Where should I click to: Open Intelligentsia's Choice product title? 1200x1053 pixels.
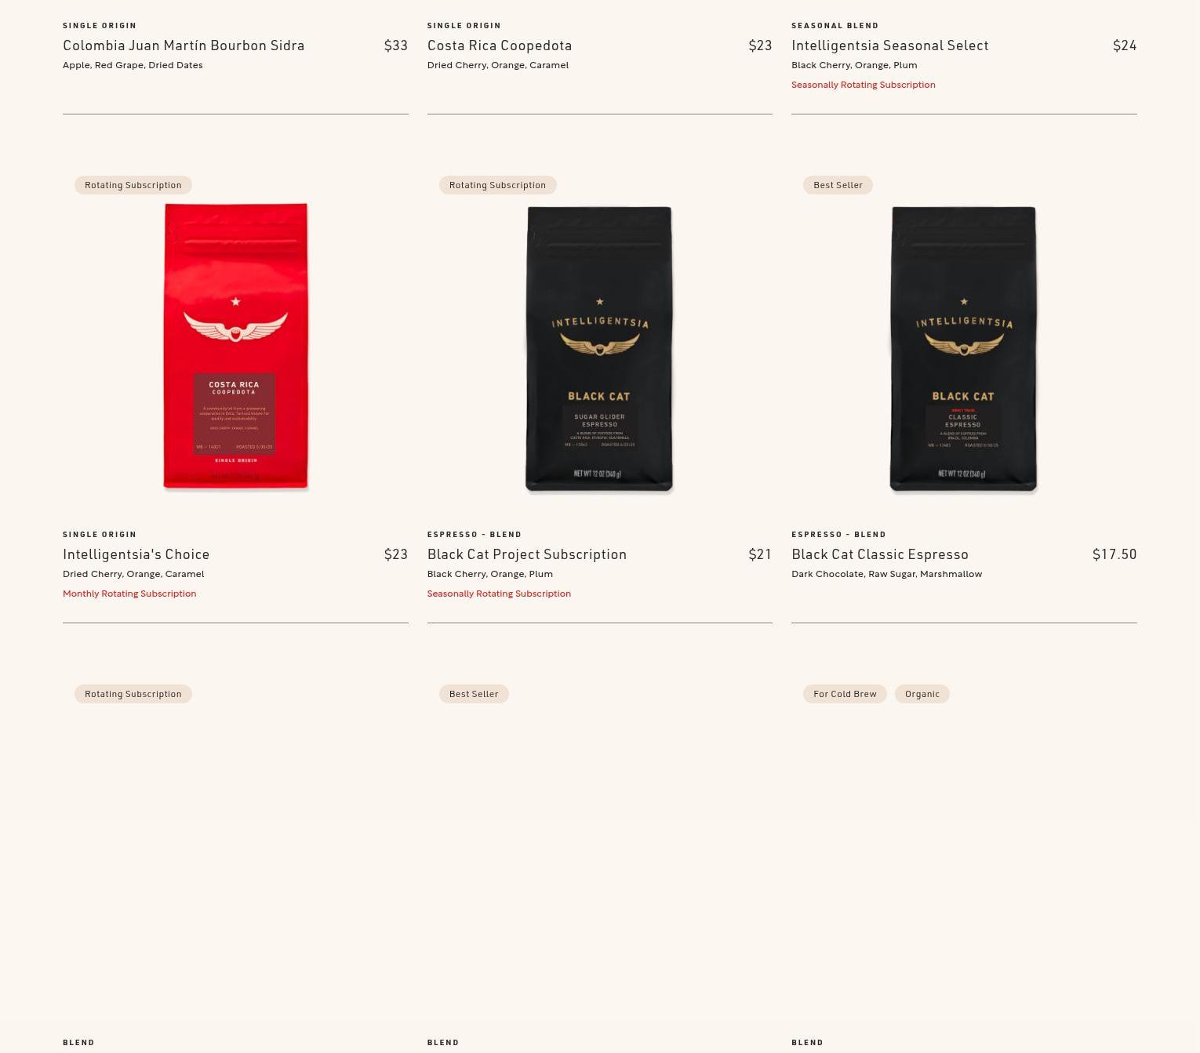[136, 554]
